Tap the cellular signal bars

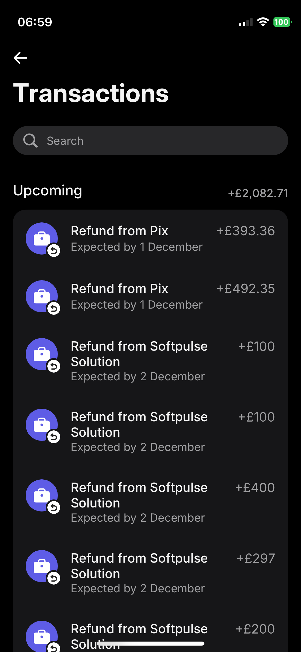coord(246,22)
